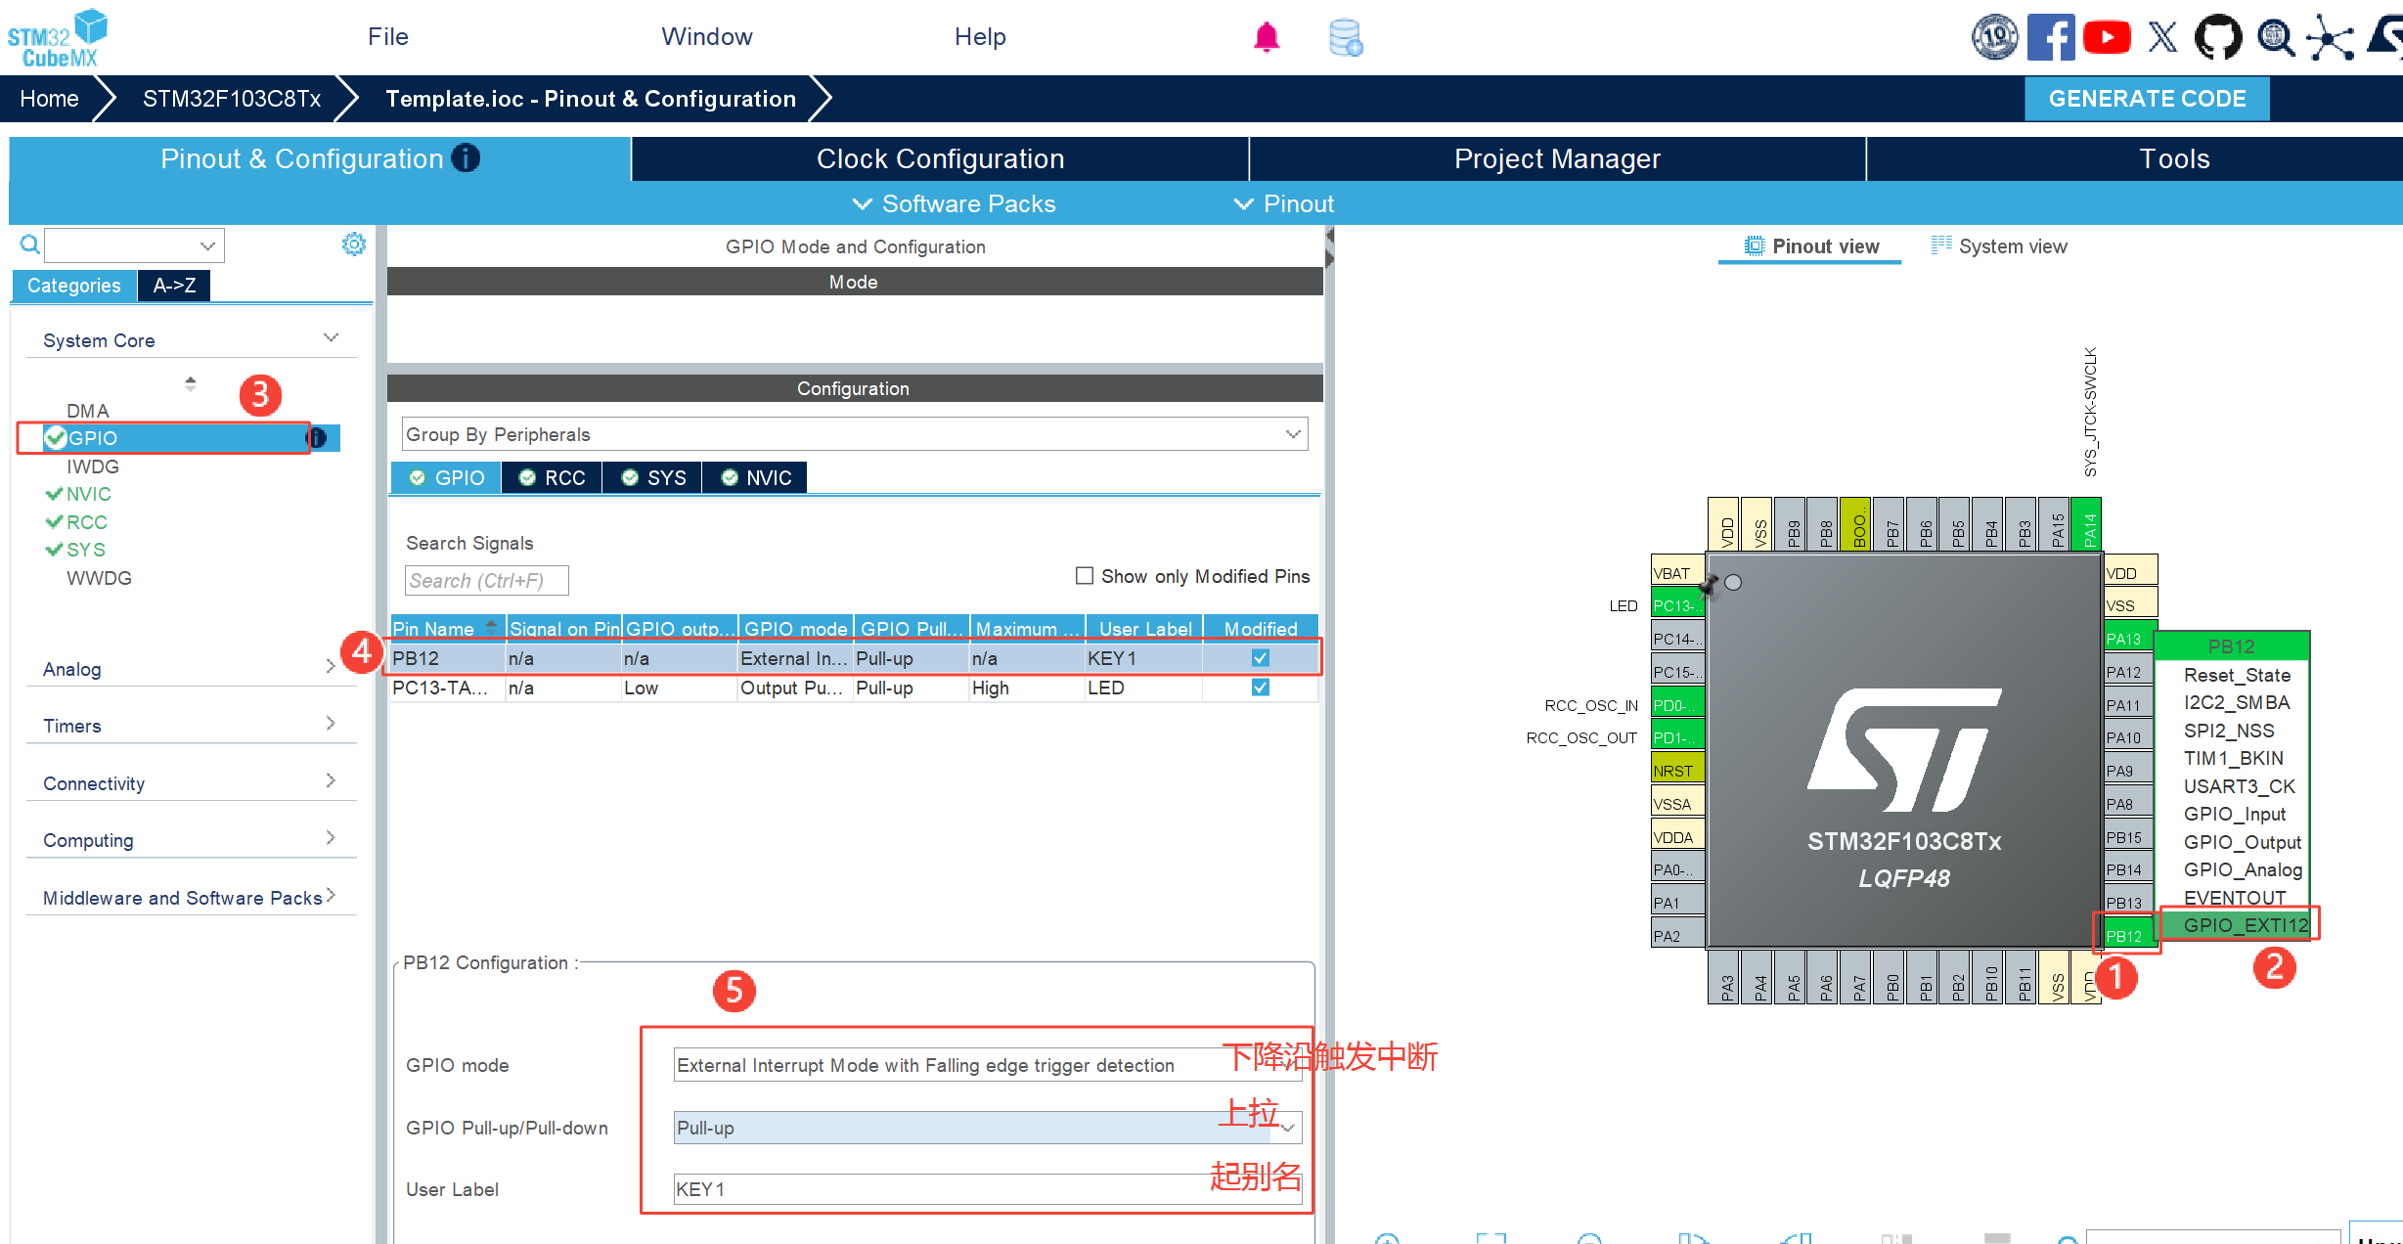Image resolution: width=2403 pixels, height=1244 pixels.
Task: Click the GENERATE CODE button
Action: [x=2147, y=99]
